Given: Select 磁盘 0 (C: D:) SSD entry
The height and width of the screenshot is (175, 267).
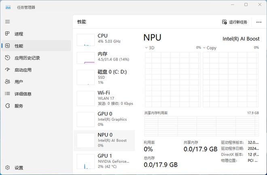Looking at the screenshot, I should tap(104, 77).
